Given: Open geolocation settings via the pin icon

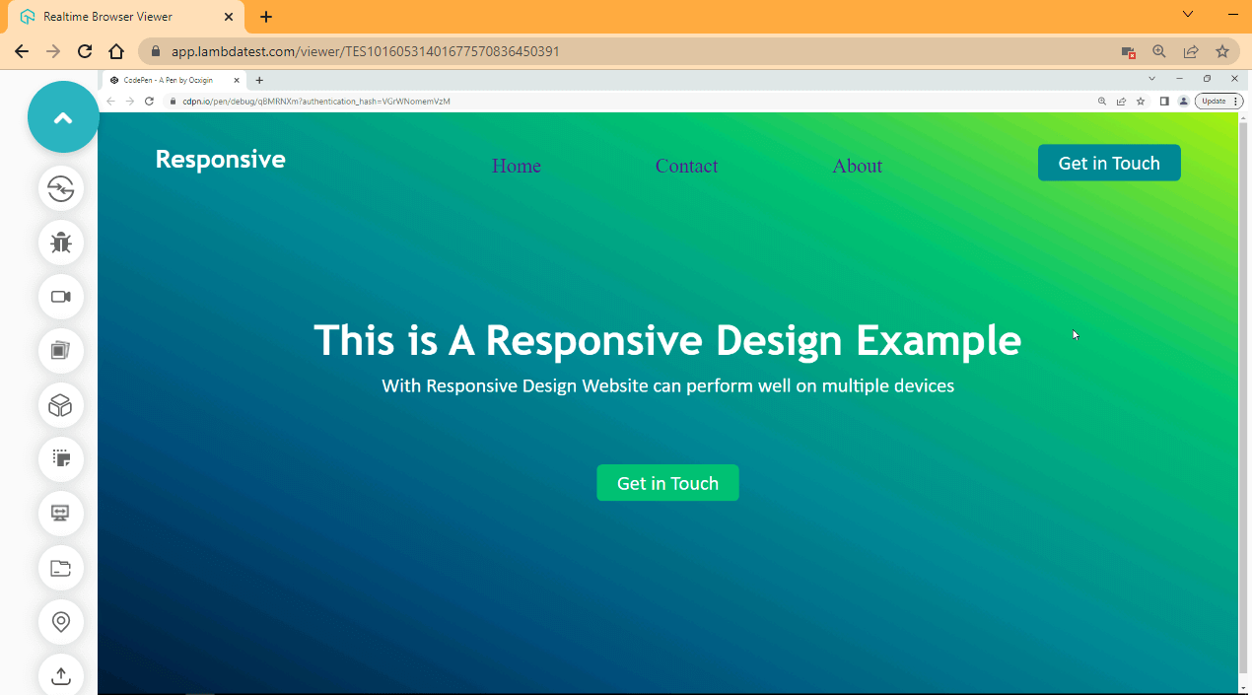Looking at the screenshot, I should 60,622.
